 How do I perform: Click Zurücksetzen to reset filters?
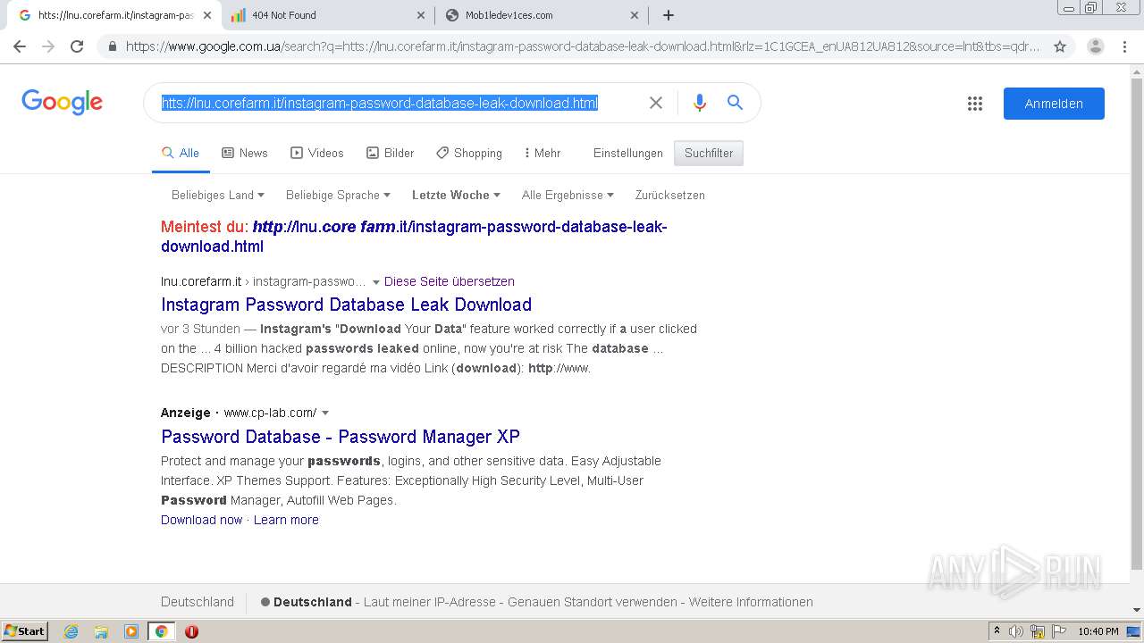(x=670, y=195)
